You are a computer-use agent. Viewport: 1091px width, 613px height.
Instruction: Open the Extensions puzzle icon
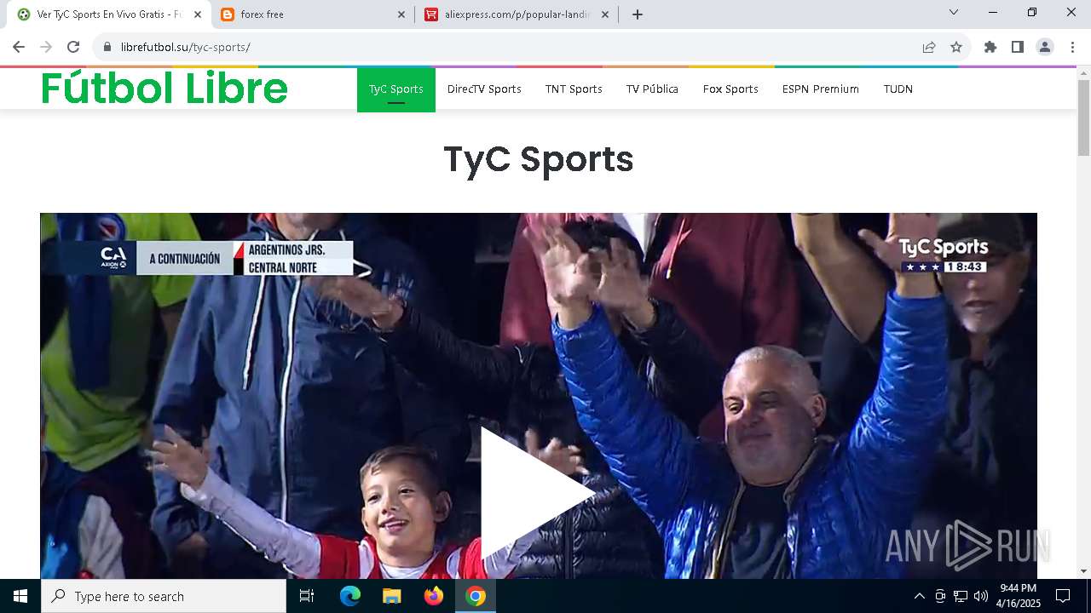(990, 47)
